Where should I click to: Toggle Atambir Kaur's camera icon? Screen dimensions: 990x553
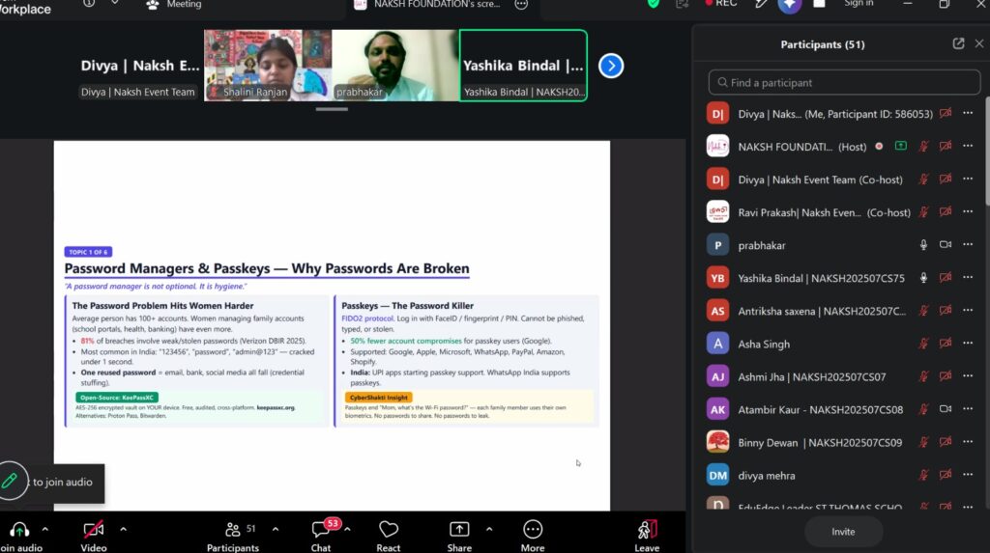946,409
